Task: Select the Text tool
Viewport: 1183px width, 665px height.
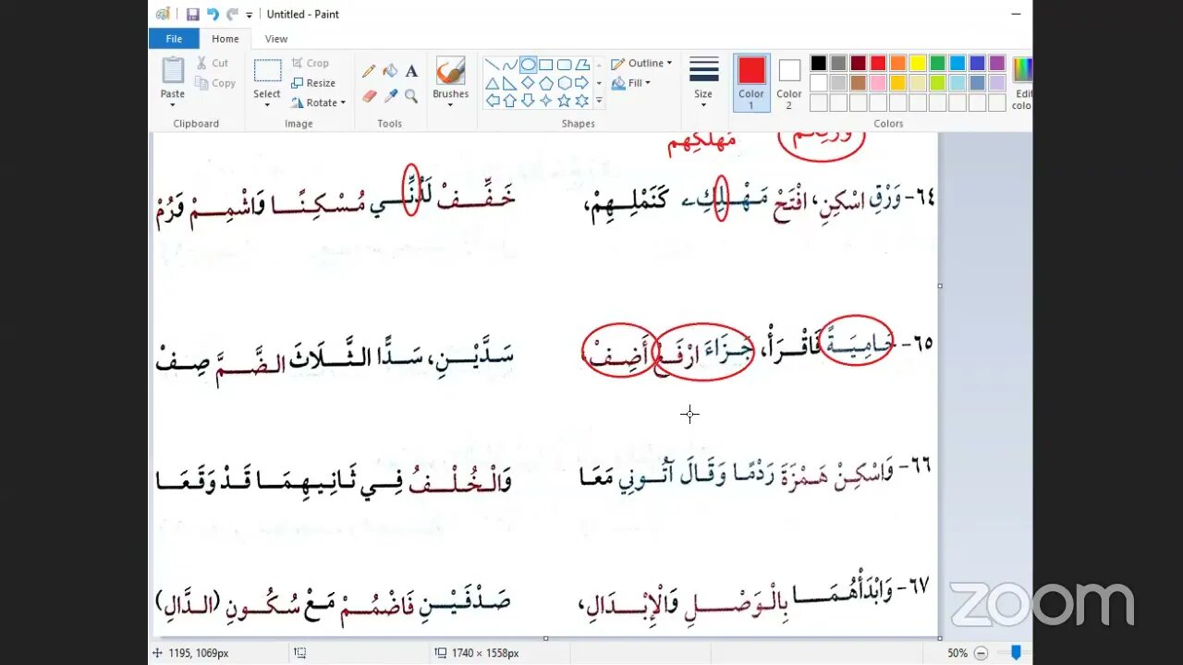Action: pos(411,71)
